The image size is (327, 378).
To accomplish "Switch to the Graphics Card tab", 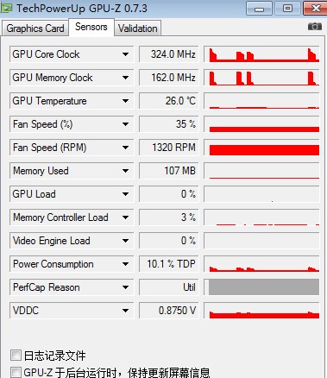I will (35, 28).
